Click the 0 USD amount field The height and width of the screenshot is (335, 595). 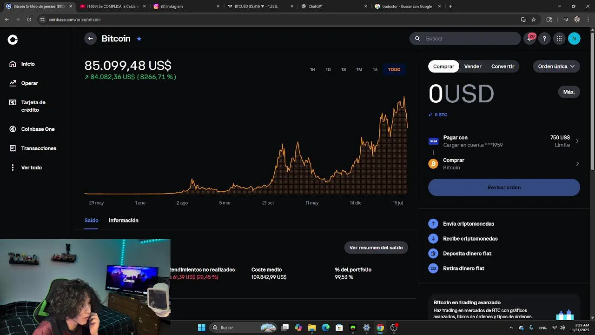tap(461, 94)
